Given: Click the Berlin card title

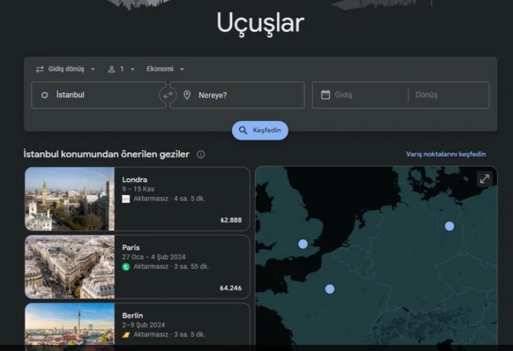Looking at the screenshot, I should tap(132, 316).
